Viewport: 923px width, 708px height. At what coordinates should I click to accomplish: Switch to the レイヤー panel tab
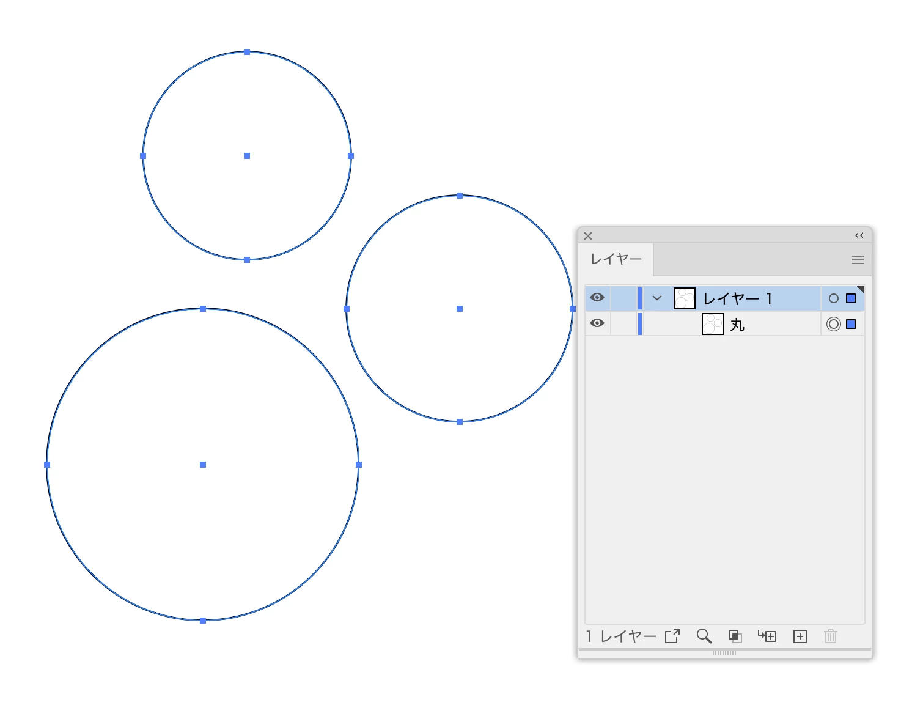pyautogui.click(x=616, y=259)
